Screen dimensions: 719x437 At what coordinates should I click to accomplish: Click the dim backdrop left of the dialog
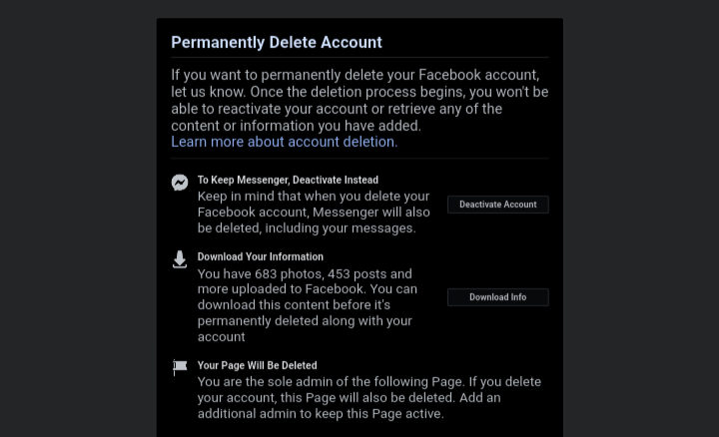[x=78, y=219]
